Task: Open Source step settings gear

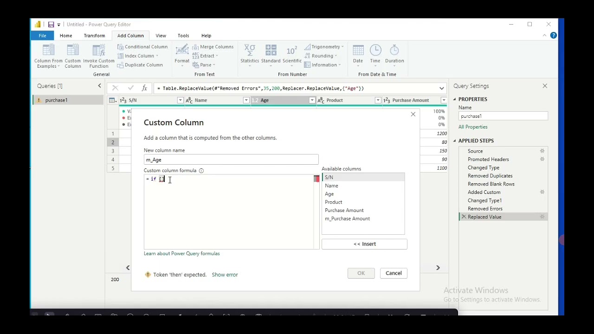Action: 542,151
